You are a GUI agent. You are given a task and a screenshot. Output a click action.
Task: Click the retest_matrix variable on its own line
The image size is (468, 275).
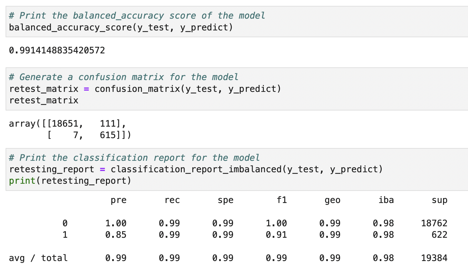pyautogui.click(x=44, y=100)
